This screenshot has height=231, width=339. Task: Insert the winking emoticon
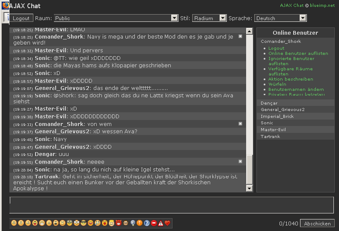point(28,223)
